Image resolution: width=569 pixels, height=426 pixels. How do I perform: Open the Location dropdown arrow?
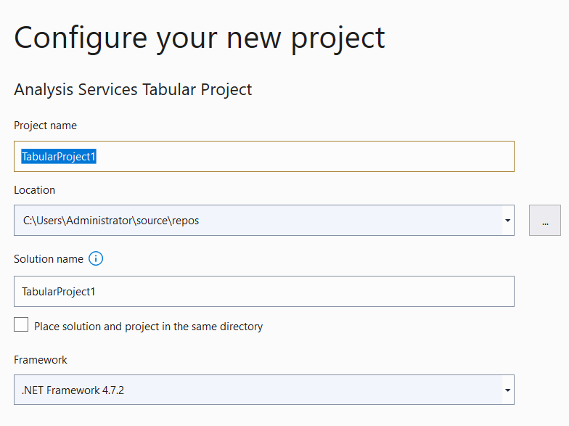point(508,221)
